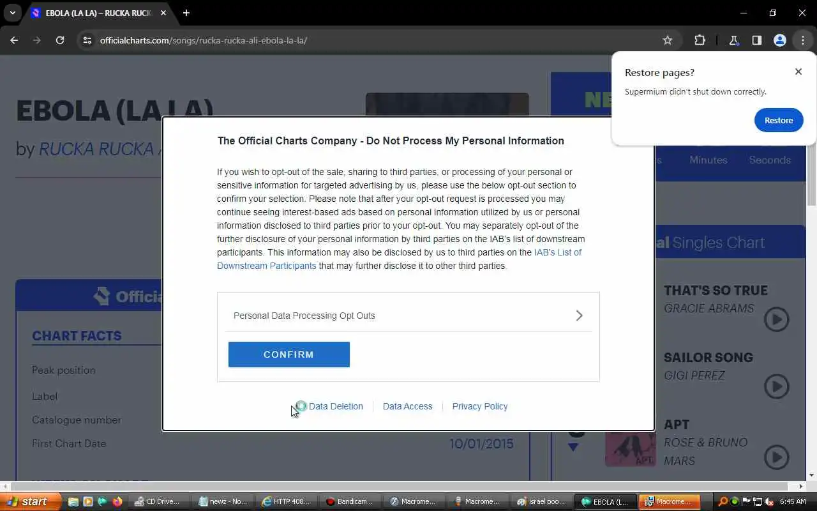Viewport: 817px width, 511px height.
Task: Open a new browser tab
Action: coord(186,13)
